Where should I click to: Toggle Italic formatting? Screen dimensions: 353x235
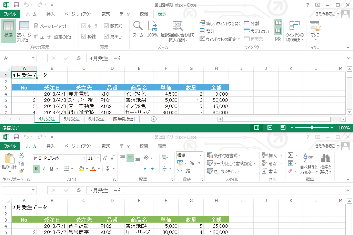pyautogui.click(x=44, y=169)
